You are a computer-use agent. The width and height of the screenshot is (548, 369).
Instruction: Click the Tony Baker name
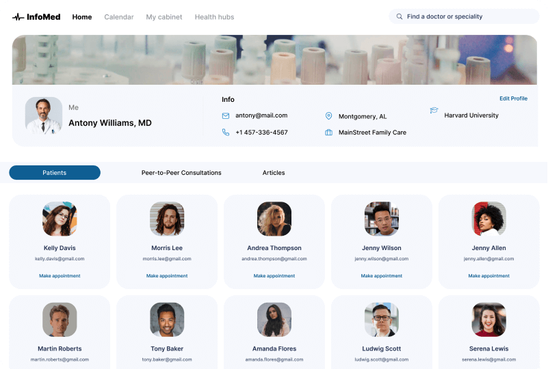[167, 348]
